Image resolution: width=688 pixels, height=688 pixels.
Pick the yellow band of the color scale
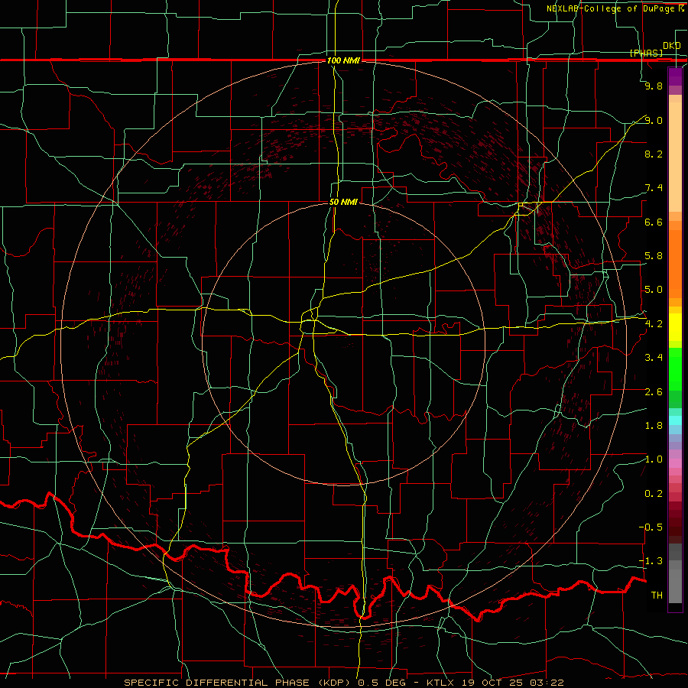675,326
